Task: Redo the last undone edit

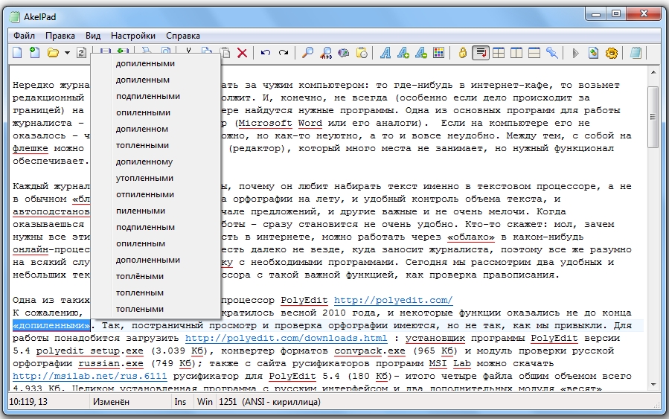Action: point(284,53)
